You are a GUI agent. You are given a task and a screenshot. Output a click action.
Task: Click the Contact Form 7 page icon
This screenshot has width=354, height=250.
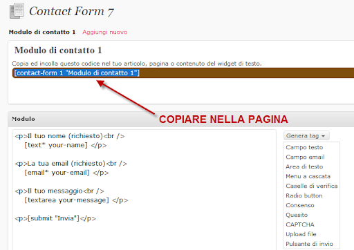click(x=17, y=10)
